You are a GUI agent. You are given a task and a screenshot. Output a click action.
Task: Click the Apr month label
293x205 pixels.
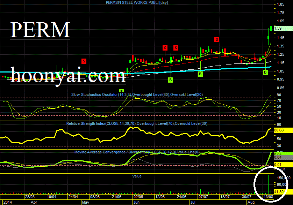34,203
